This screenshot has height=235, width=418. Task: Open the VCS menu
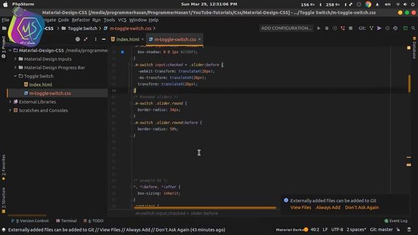(122, 20)
